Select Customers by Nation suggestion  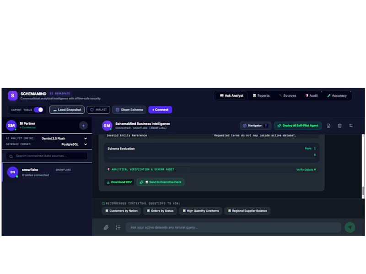(121, 211)
